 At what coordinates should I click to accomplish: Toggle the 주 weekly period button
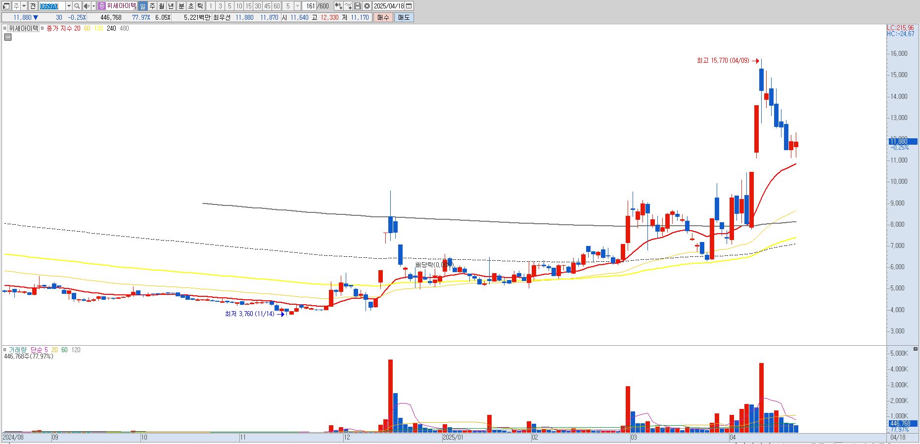[x=152, y=6]
